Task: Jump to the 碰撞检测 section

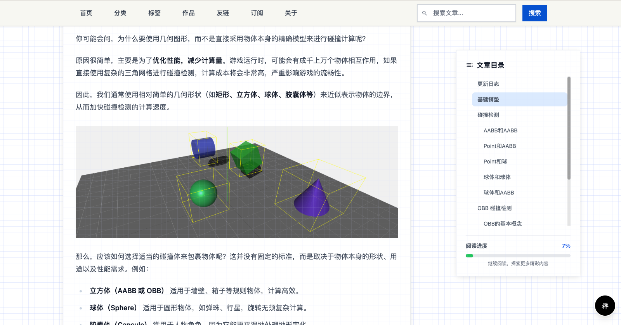Action: 488,115
